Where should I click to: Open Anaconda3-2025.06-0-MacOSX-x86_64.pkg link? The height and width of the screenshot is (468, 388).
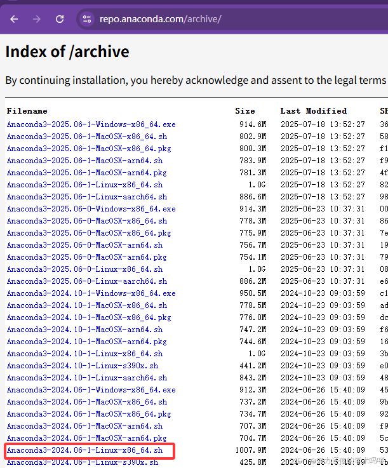click(89, 233)
